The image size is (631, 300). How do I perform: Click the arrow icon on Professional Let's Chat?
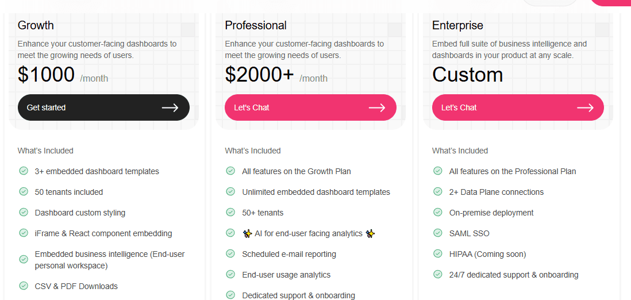[x=376, y=107]
